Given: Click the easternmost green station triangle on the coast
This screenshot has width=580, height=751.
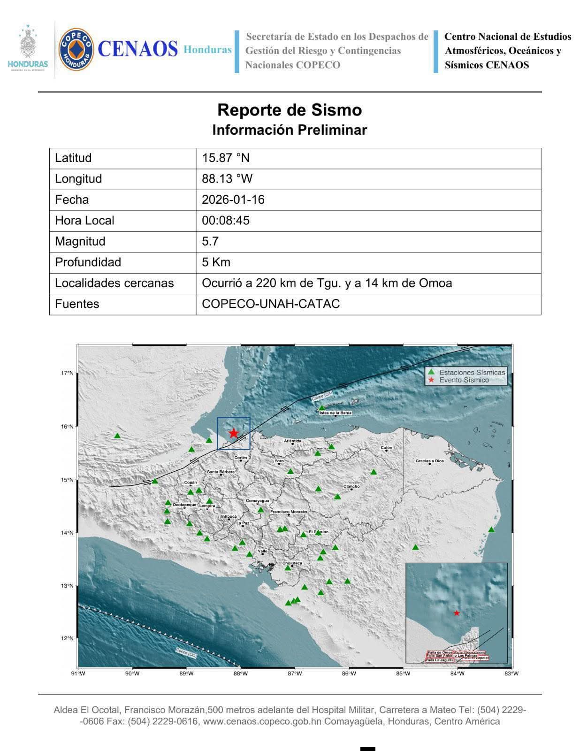Looking at the screenshot, I should coord(491,529).
